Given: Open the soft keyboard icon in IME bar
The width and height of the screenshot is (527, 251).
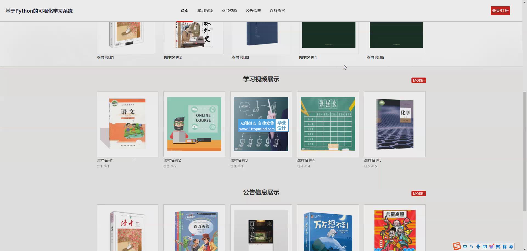Looking at the screenshot, I should pyautogui.click(x=485, y=247).
